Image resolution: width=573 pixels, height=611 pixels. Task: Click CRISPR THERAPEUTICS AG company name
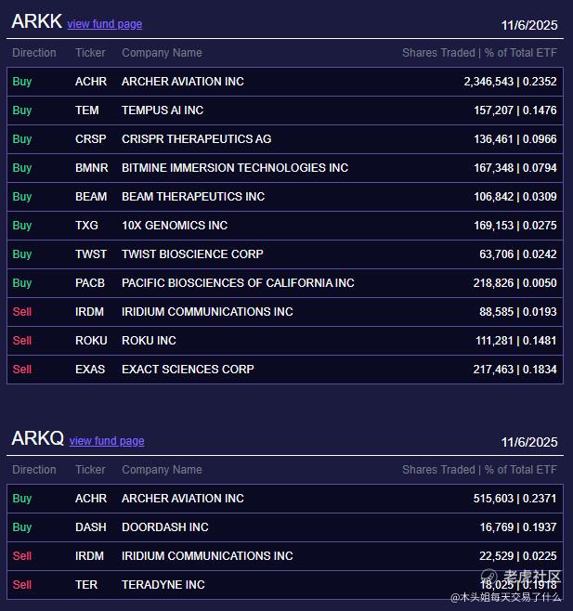(x=197, y=139)
